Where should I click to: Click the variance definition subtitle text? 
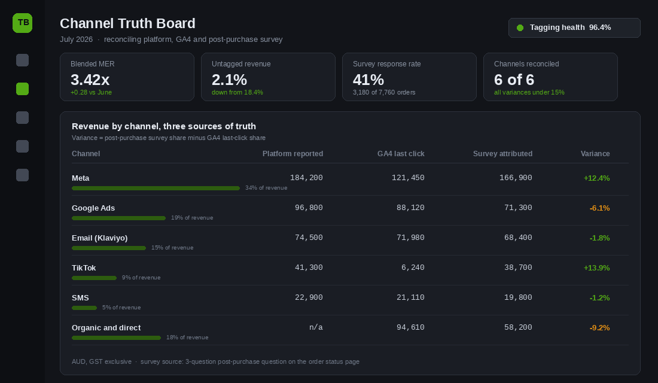[x=169, y=138]
